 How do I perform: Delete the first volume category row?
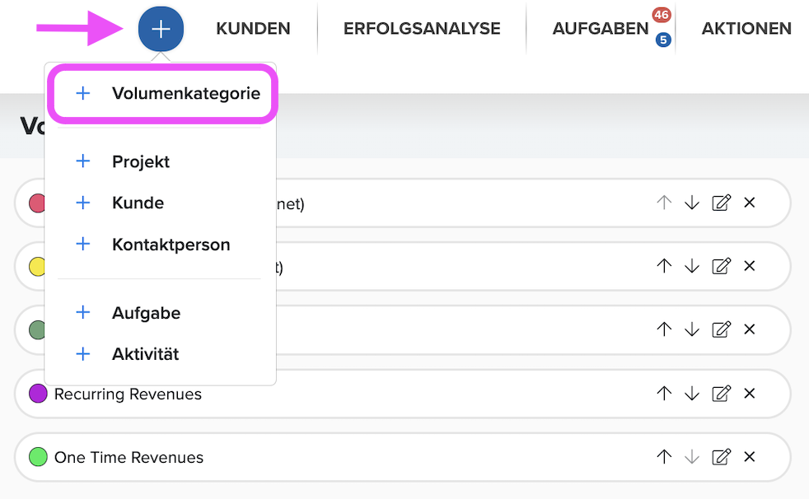pyautogui.click(x=749, y=203)
